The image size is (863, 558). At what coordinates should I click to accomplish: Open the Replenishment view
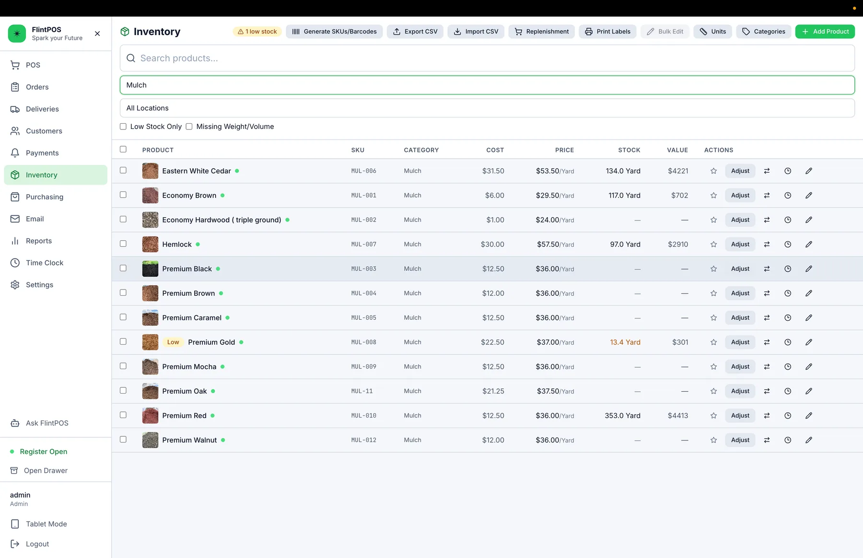pos(542,32)
